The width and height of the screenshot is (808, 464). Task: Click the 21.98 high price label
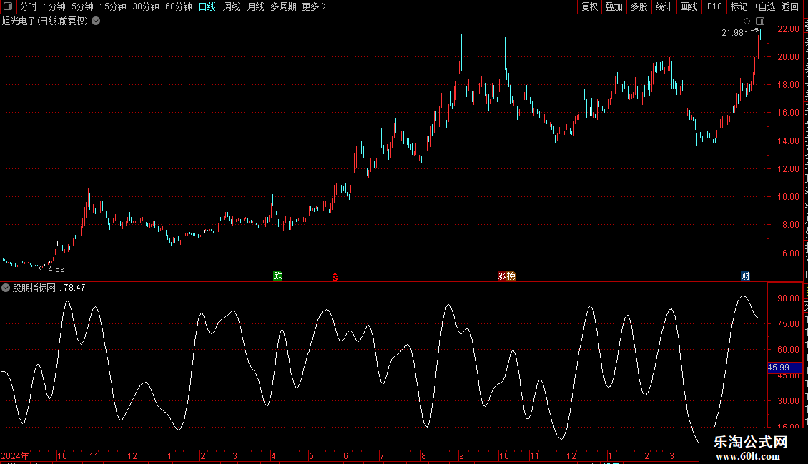coord(732,33)
